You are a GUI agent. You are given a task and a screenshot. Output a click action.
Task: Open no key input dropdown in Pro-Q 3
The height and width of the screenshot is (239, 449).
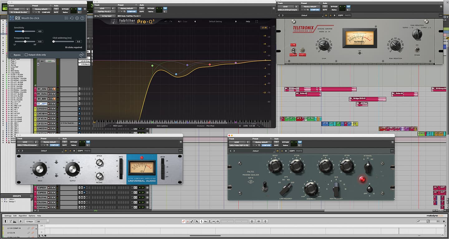(107, 15)
